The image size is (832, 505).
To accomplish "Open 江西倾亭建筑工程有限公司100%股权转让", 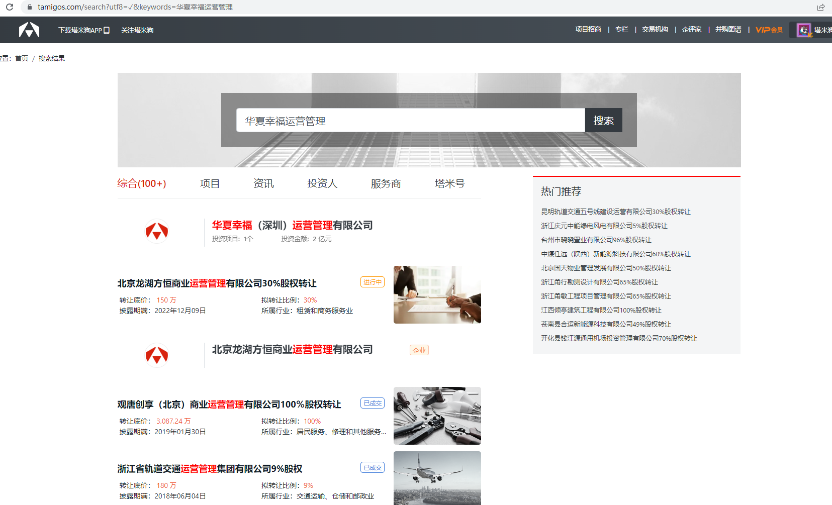I will point(601,310).
